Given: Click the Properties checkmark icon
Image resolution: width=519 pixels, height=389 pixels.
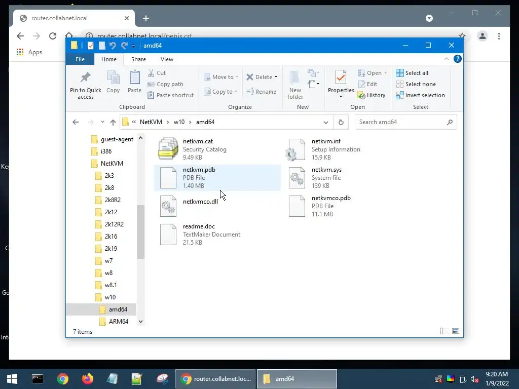Looking at the screenshot, I should pyautogui.click(x=341, y=77).
